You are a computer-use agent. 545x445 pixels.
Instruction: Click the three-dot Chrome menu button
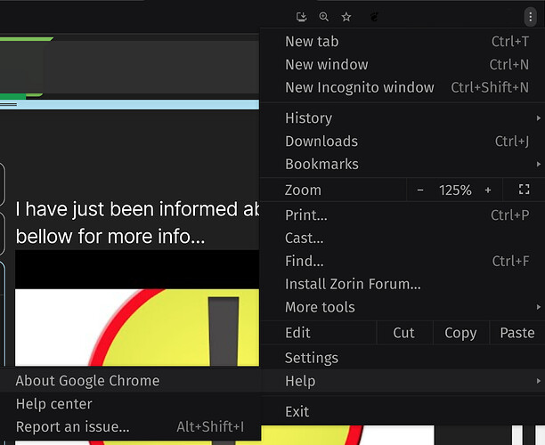pos(530,17)
